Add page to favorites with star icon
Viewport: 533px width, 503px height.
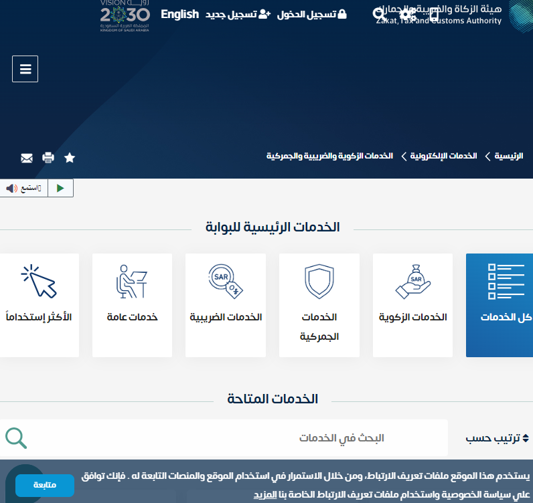[x=70, y=158]
